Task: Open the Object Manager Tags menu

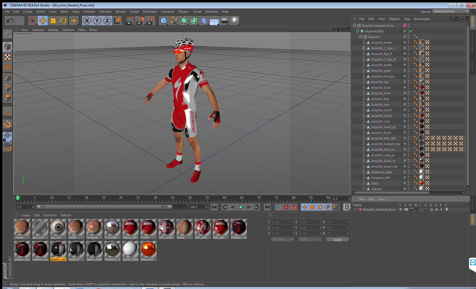Action: click(x=407, y=19)
